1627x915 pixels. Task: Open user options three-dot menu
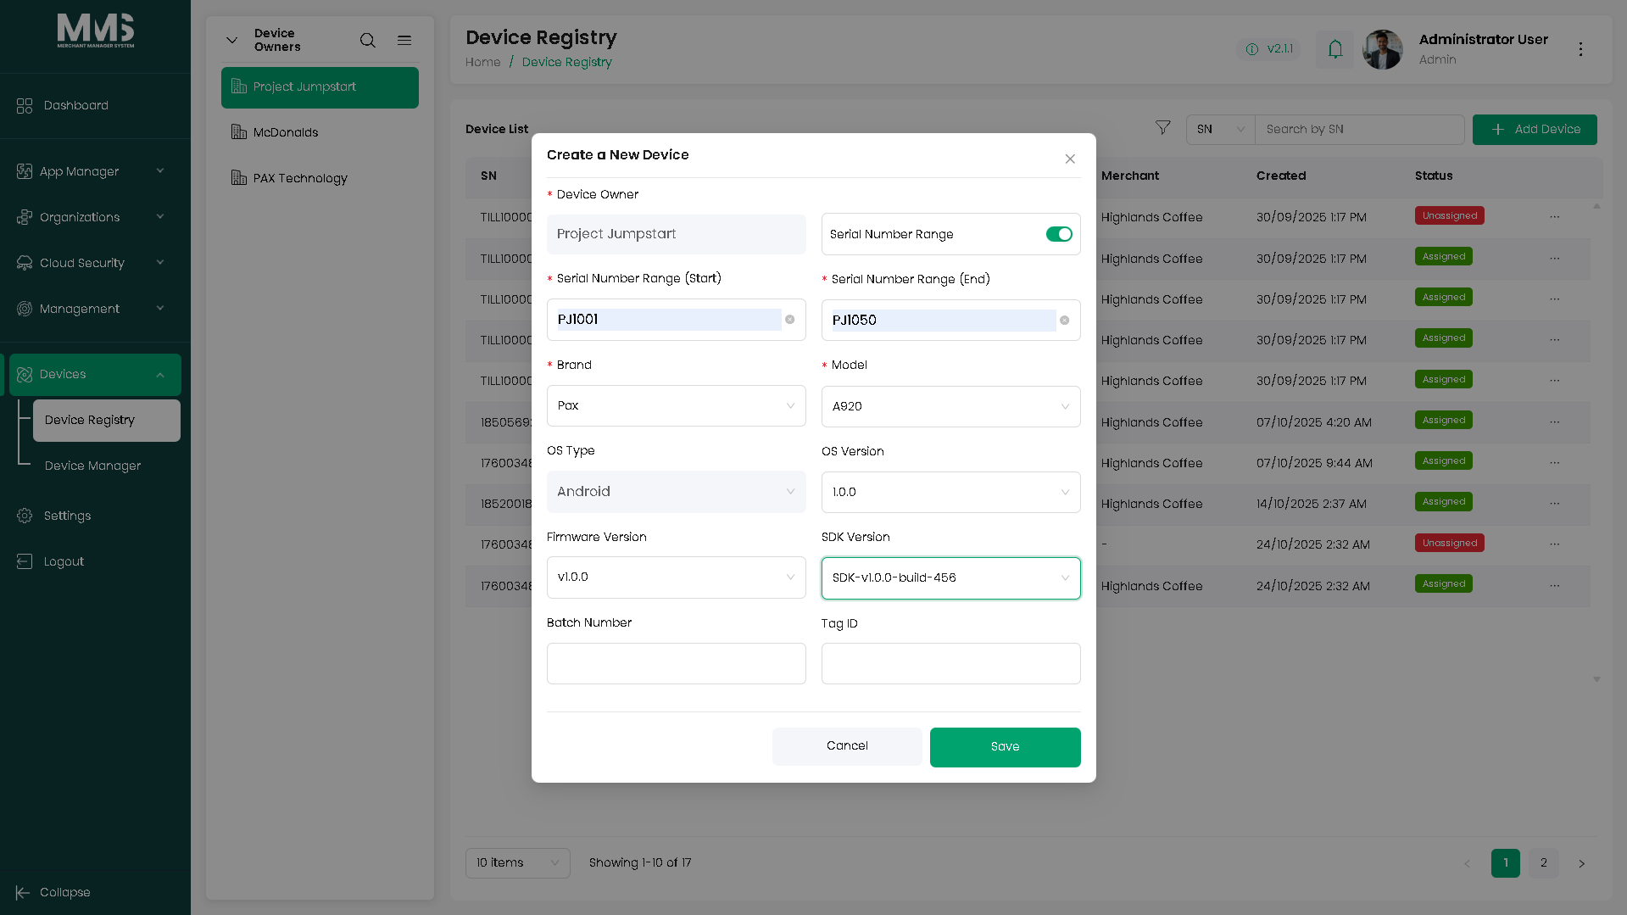coord(1580,49)
